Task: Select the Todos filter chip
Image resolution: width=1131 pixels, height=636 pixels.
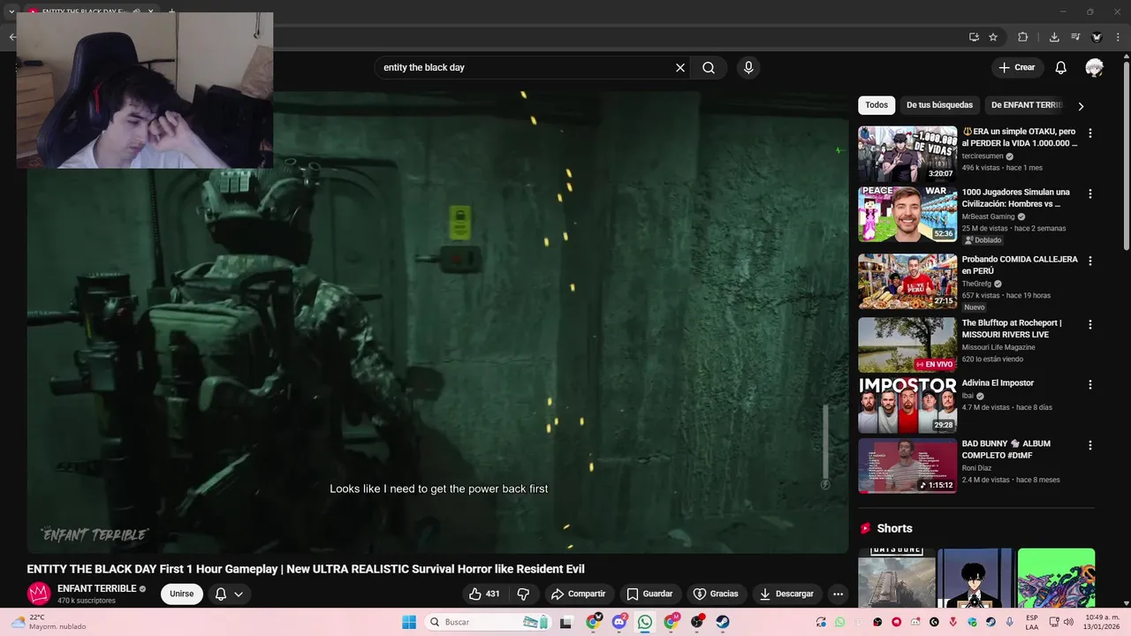Action: click(x=877, y=105)
